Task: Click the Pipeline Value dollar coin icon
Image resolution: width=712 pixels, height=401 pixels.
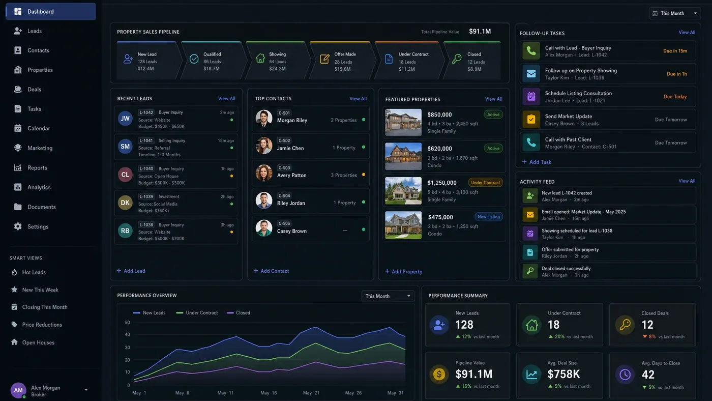Action: [x=439, y=375]
